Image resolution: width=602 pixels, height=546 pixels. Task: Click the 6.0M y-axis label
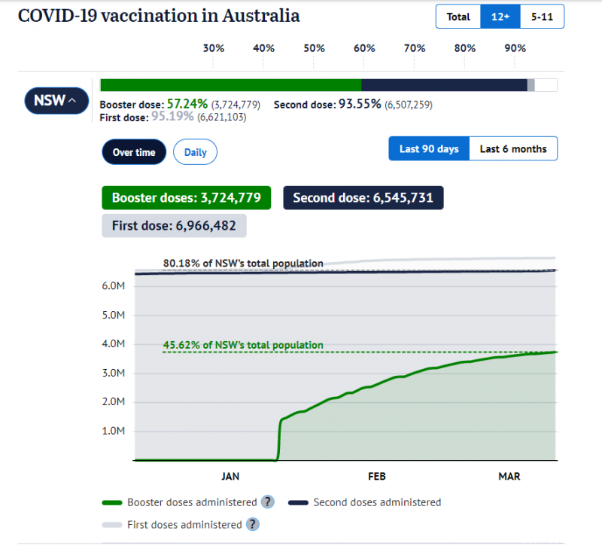click(114, 286)
